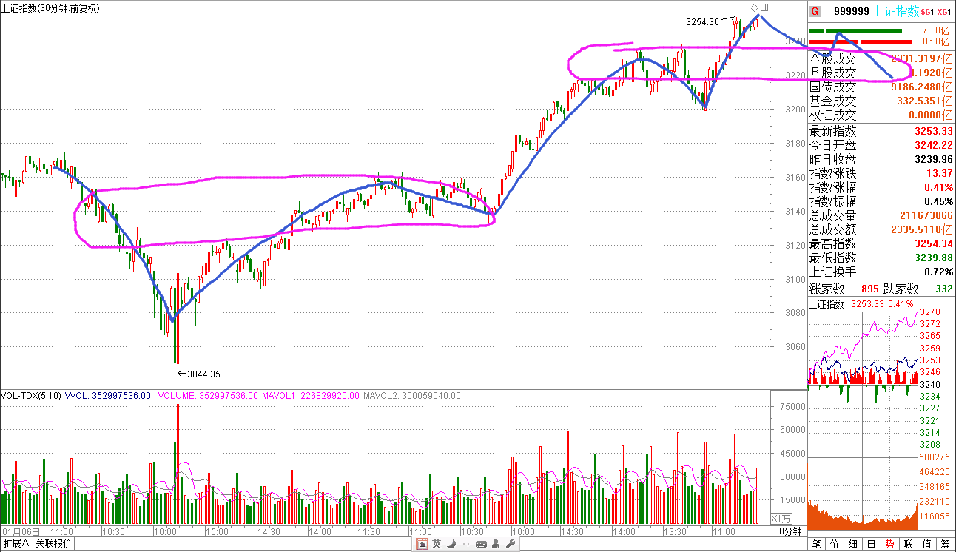Open the 关联报价 button

54,544
